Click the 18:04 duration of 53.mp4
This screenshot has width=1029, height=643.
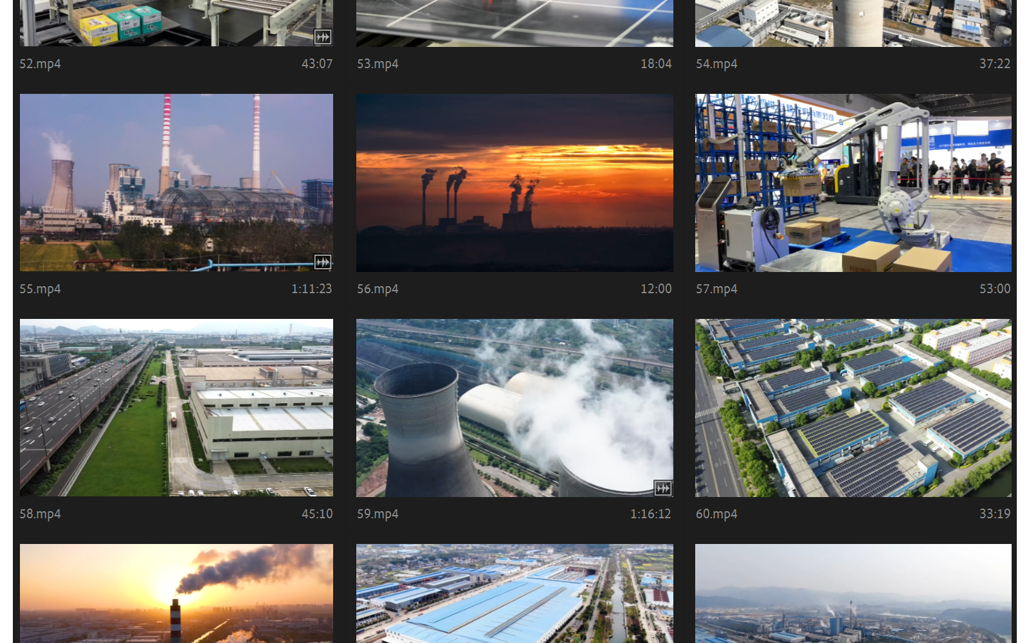pyautogui.click(x=656, y=64)
